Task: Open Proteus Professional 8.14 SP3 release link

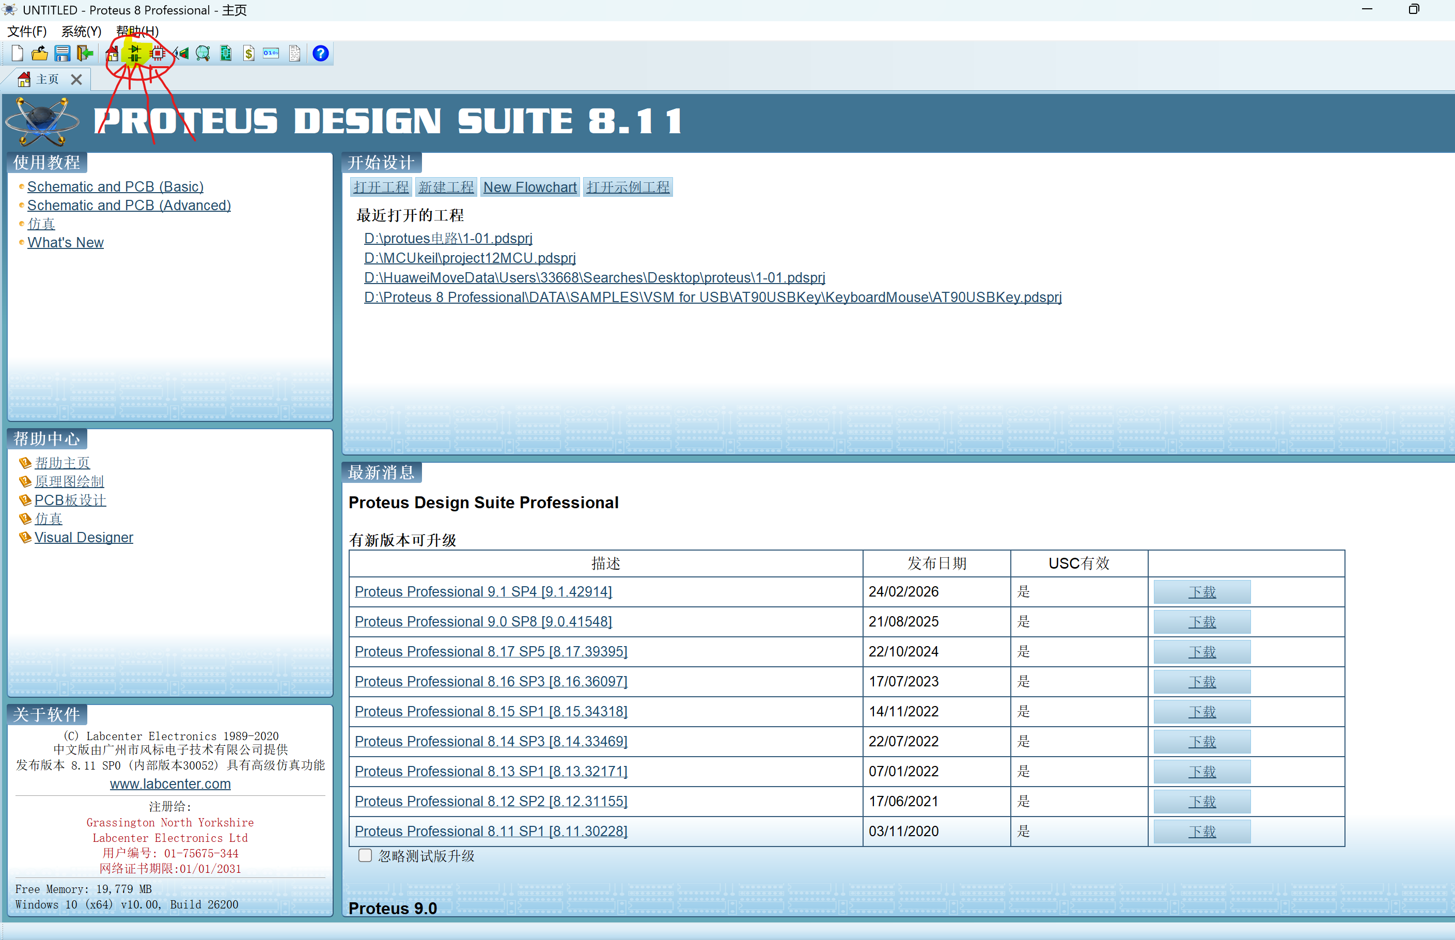Action: [491, 741]
